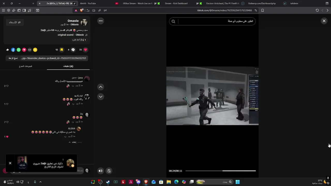Open a new browser tab with plus
The image size is (331, 186).
(x=33, y=3)
